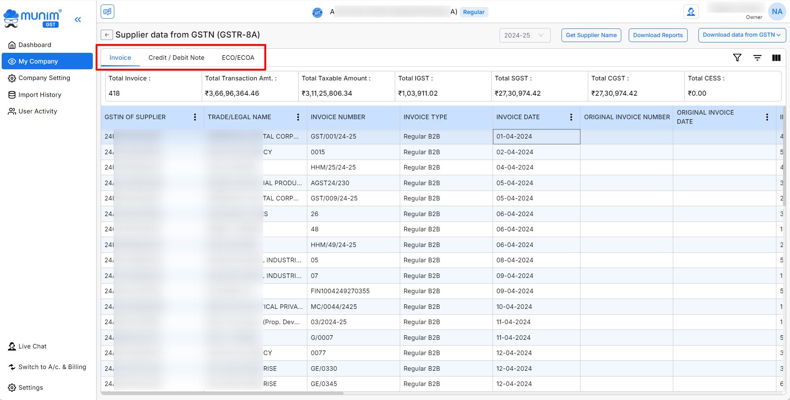Expand Download data from GSTN dropdown
The width and height of the screenshot is (790, 400).
pos(741,35)
